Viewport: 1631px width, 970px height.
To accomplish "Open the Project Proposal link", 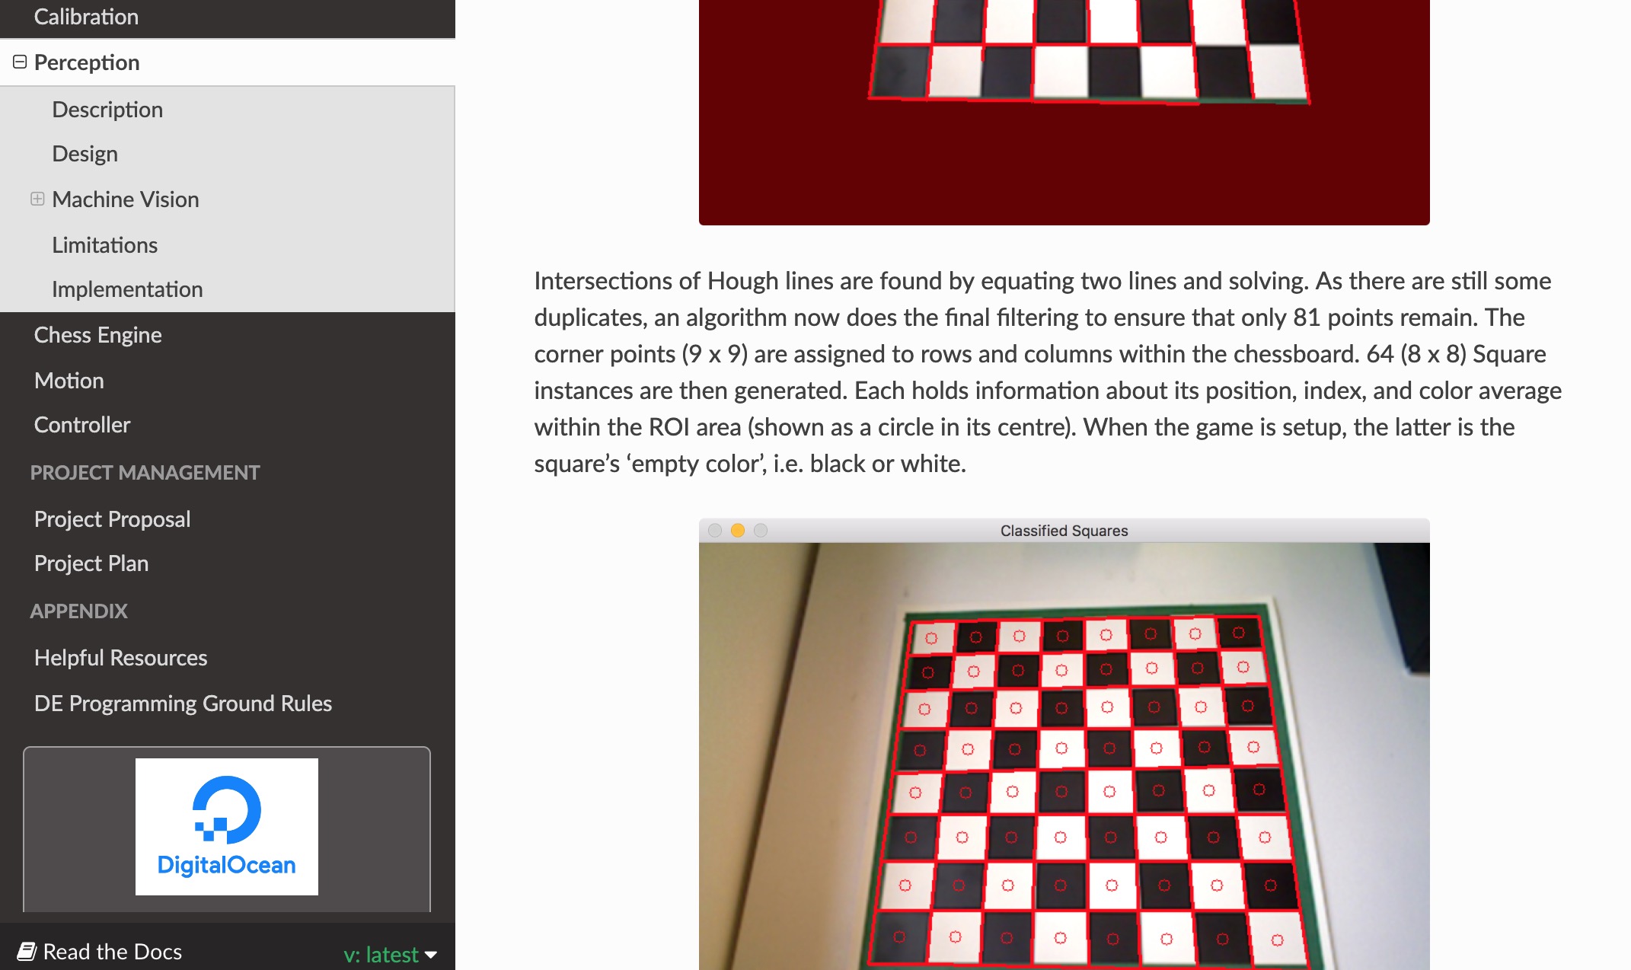I will 113,519.
